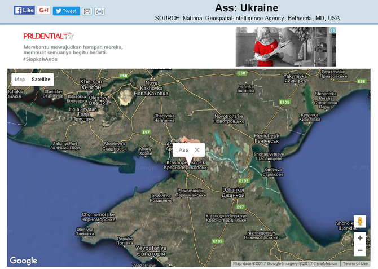Image resolution: width=378 pixels, height=269 pixels.
Task: Click the Nizhnegorskiy label
Action: click(261, 235)
